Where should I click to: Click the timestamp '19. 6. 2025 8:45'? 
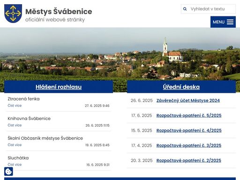(x=97, y=145)
